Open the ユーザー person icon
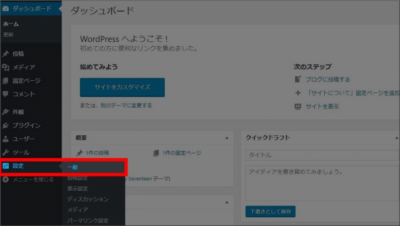The height and width of the screenshot is (226, 400). [5, 139]
